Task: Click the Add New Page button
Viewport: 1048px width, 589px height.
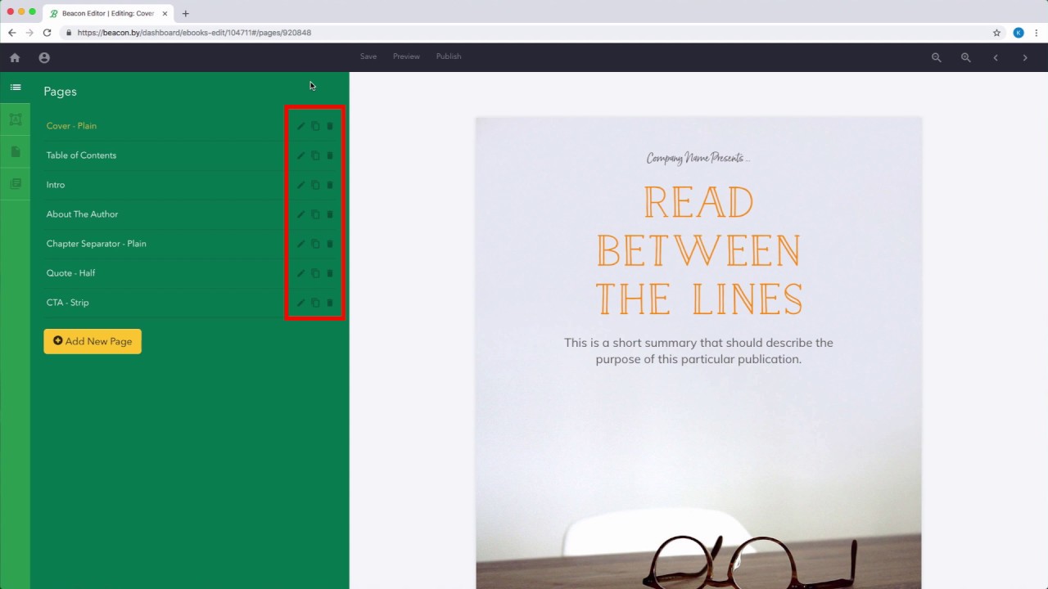Action: point(93,341)
